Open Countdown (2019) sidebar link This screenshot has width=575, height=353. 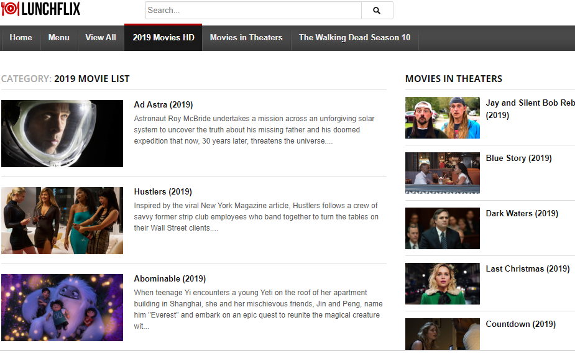point(521,324)
